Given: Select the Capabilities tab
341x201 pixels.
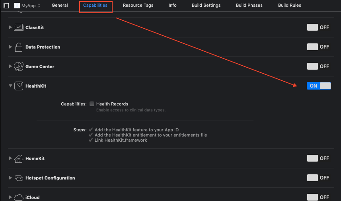Looking at the screenshot, I should coord(95,5).
